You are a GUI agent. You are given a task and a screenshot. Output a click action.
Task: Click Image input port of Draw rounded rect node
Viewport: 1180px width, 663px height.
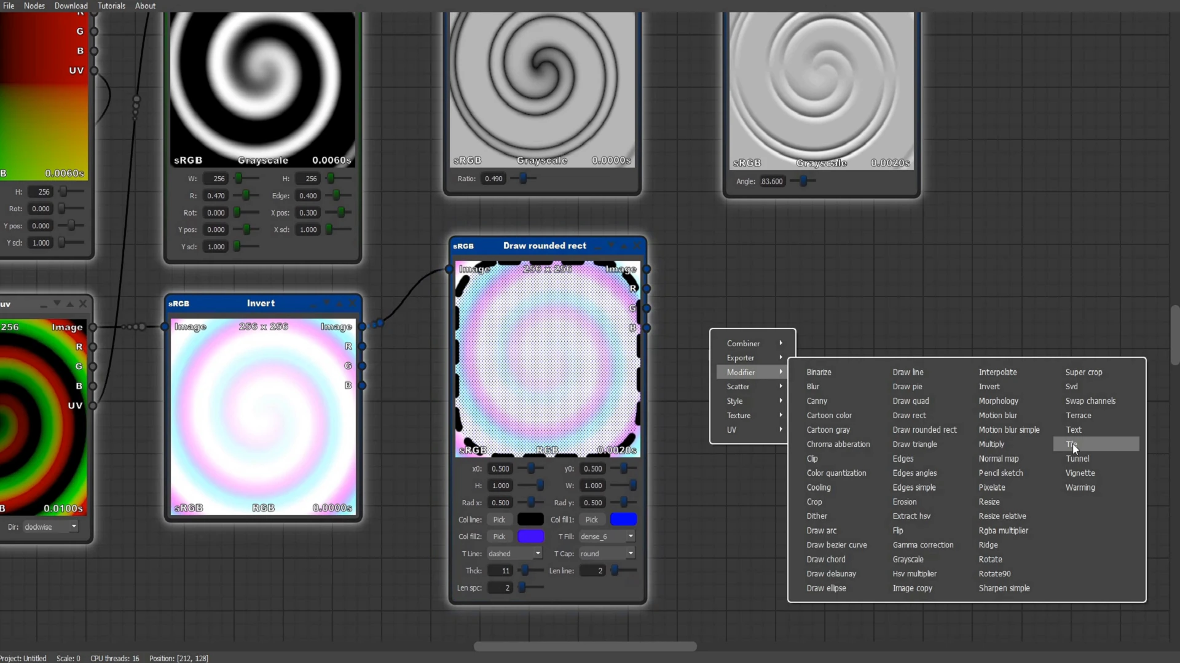(x=449, y=269)
